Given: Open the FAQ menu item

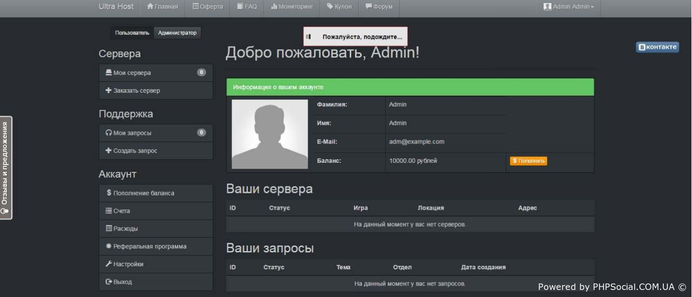Looking at the screenshot, I should pos(247,6).
